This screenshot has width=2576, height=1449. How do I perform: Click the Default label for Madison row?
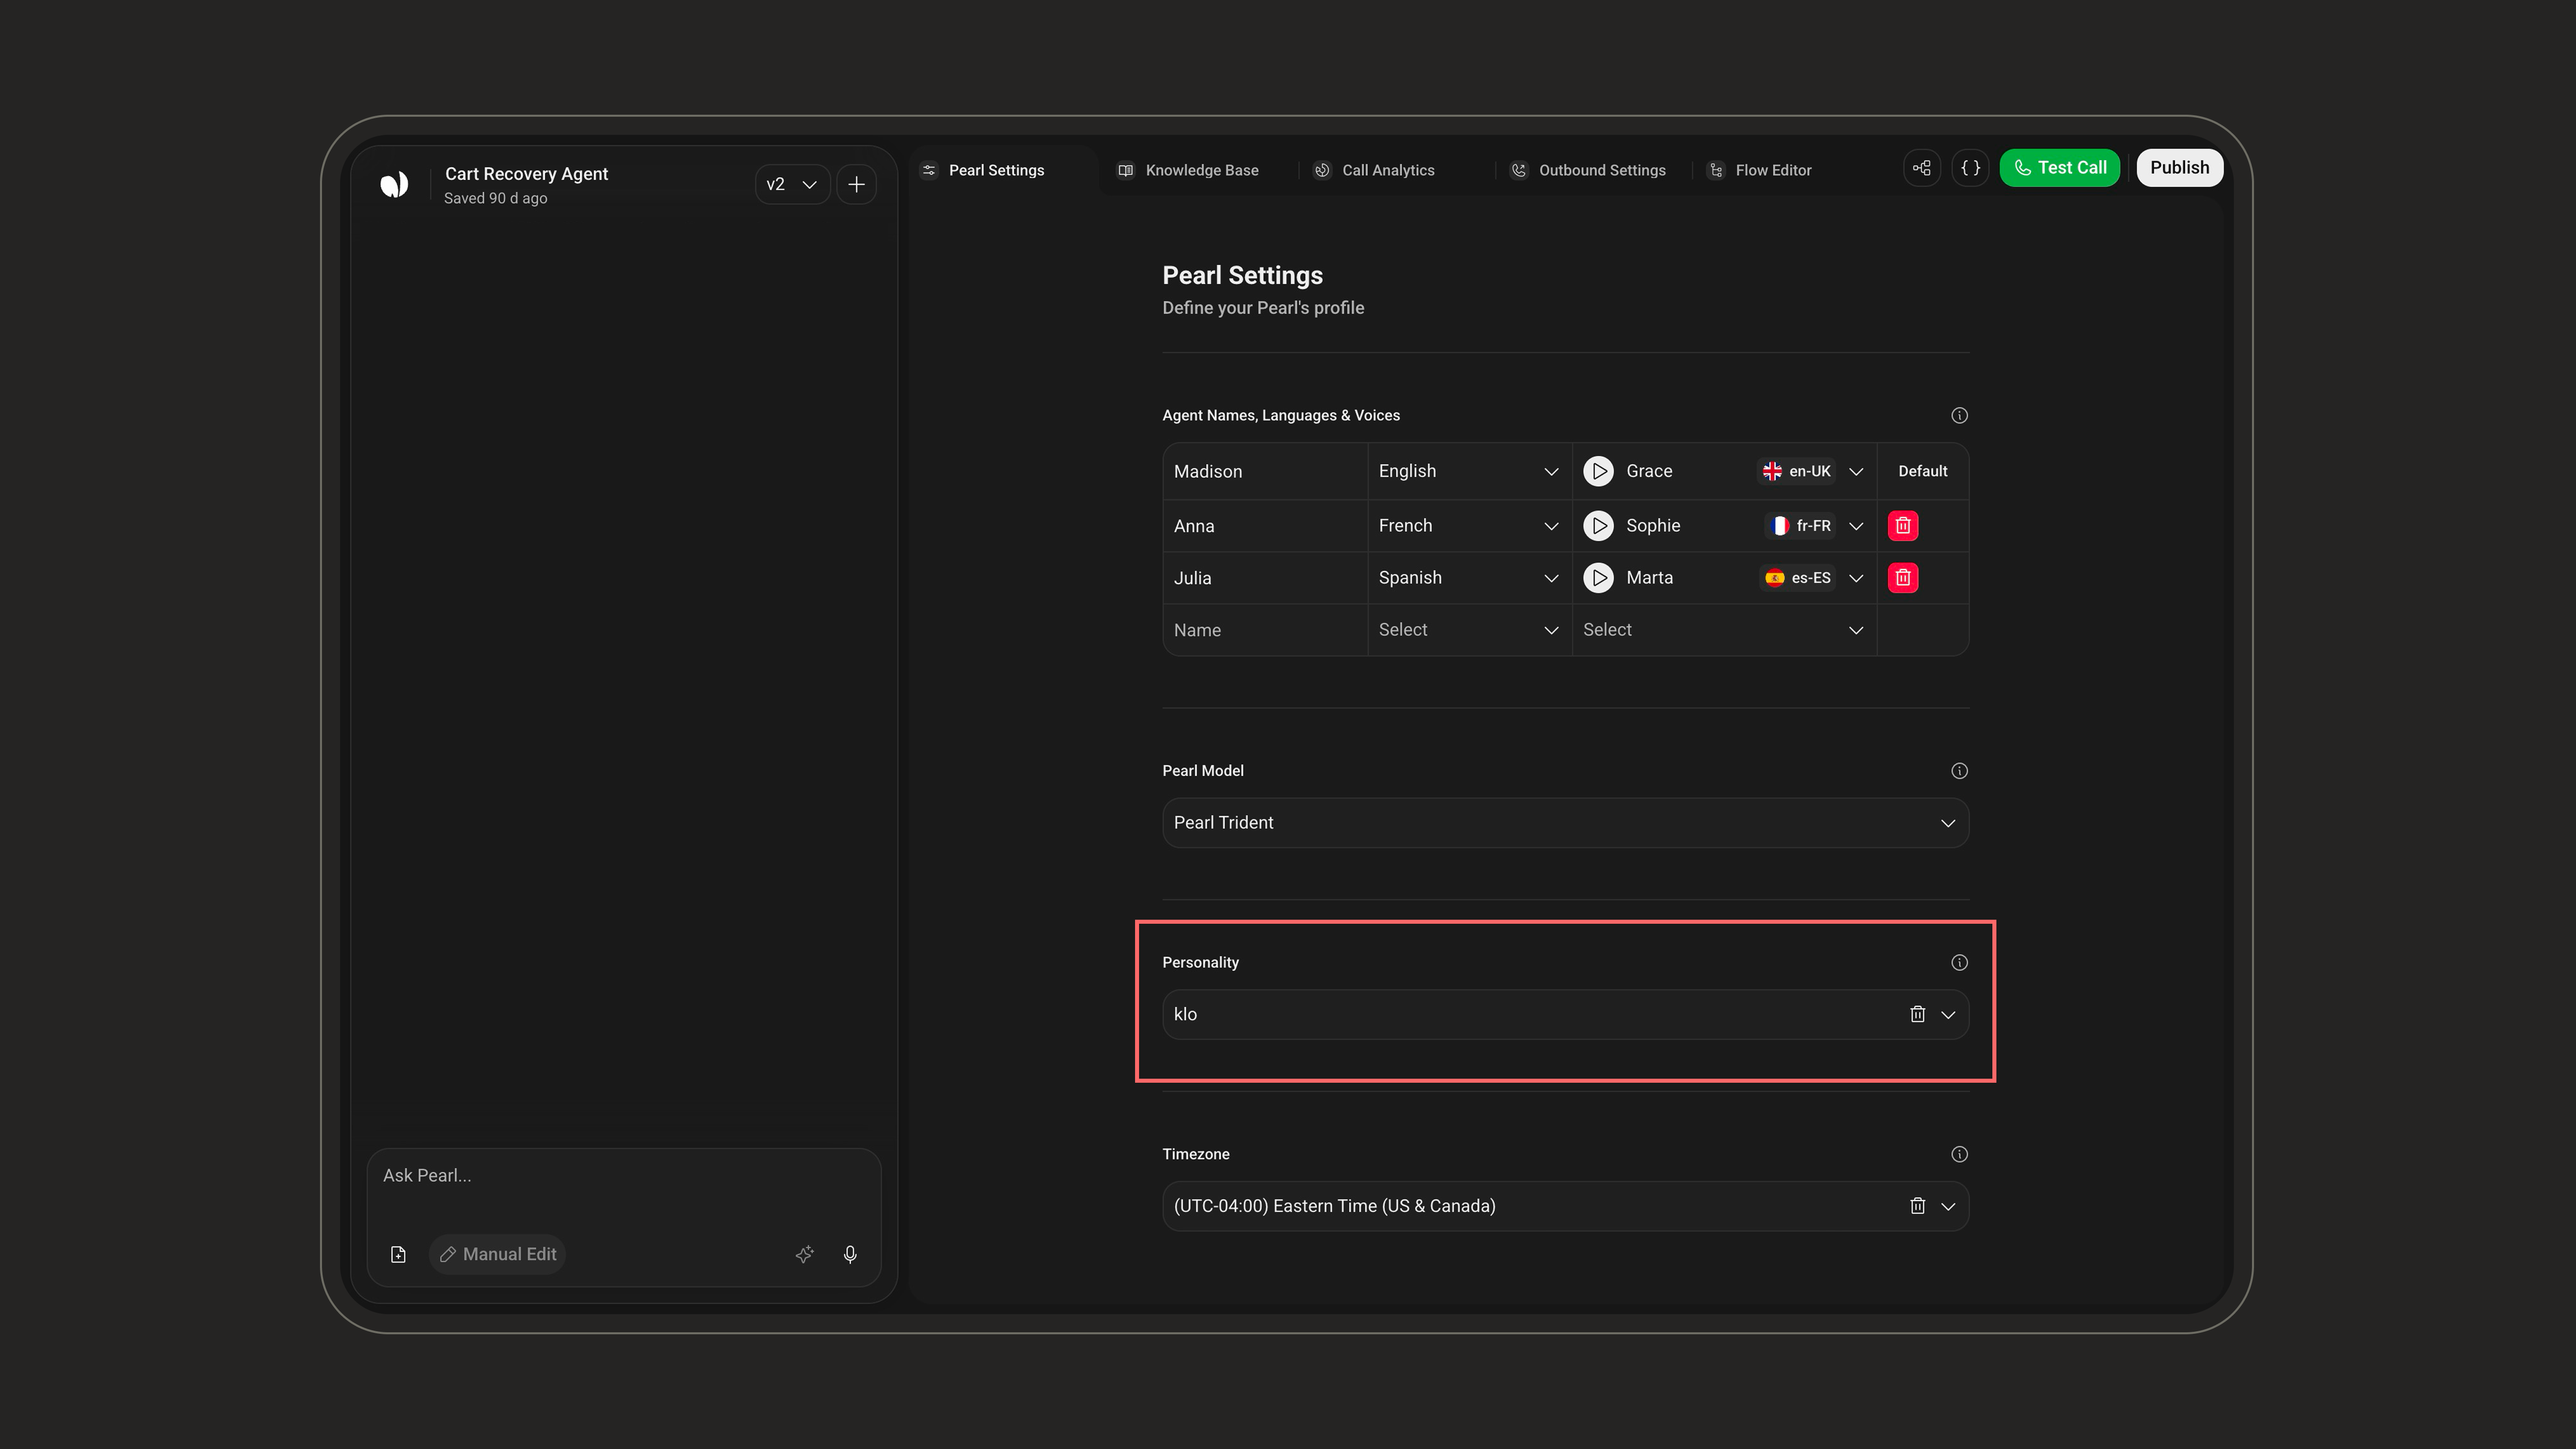coord(1922,471)
